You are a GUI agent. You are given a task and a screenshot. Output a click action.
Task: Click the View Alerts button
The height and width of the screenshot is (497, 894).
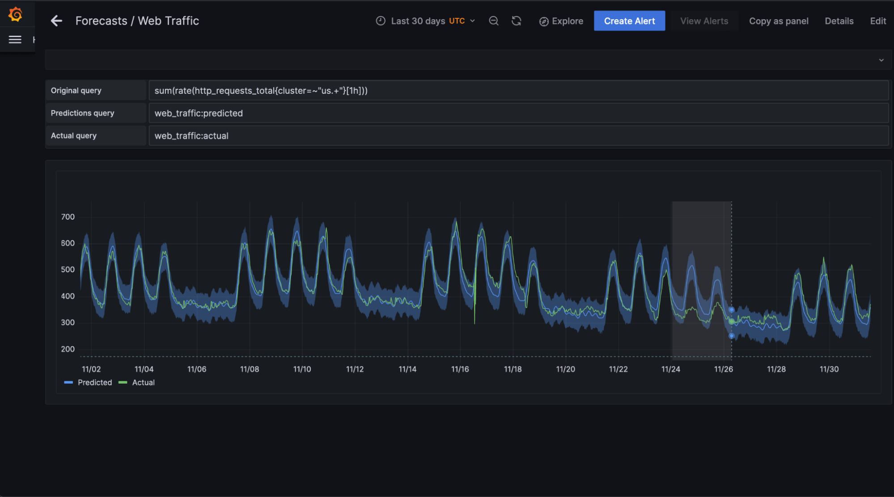(704, 21)
